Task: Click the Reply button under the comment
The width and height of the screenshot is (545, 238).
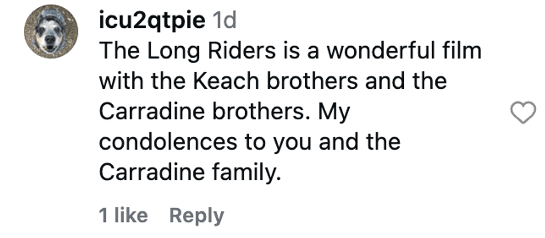Action: pyautogui.click(x=196, y=215)
